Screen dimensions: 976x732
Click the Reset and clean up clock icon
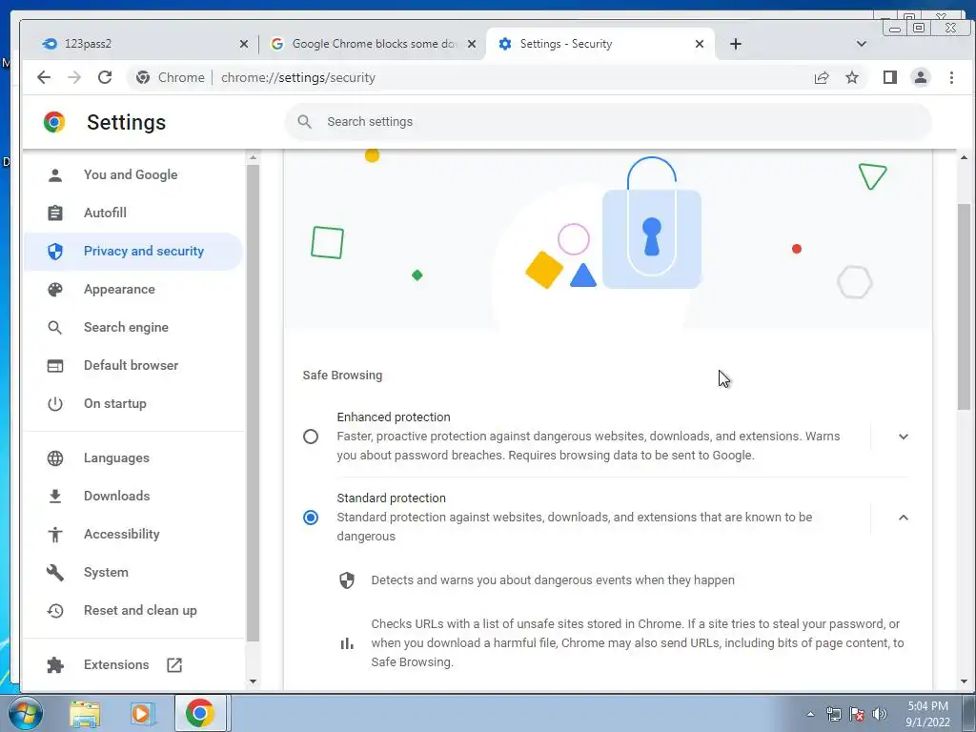point(55,611)
